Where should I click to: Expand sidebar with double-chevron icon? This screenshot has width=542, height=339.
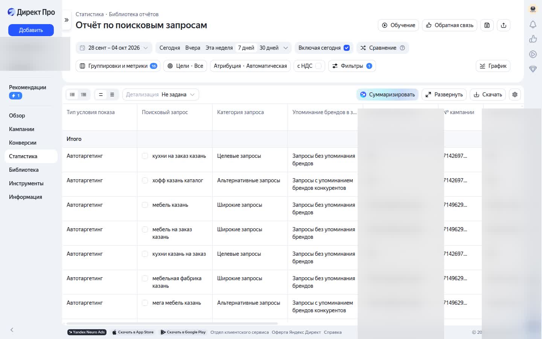click(66, 20)
